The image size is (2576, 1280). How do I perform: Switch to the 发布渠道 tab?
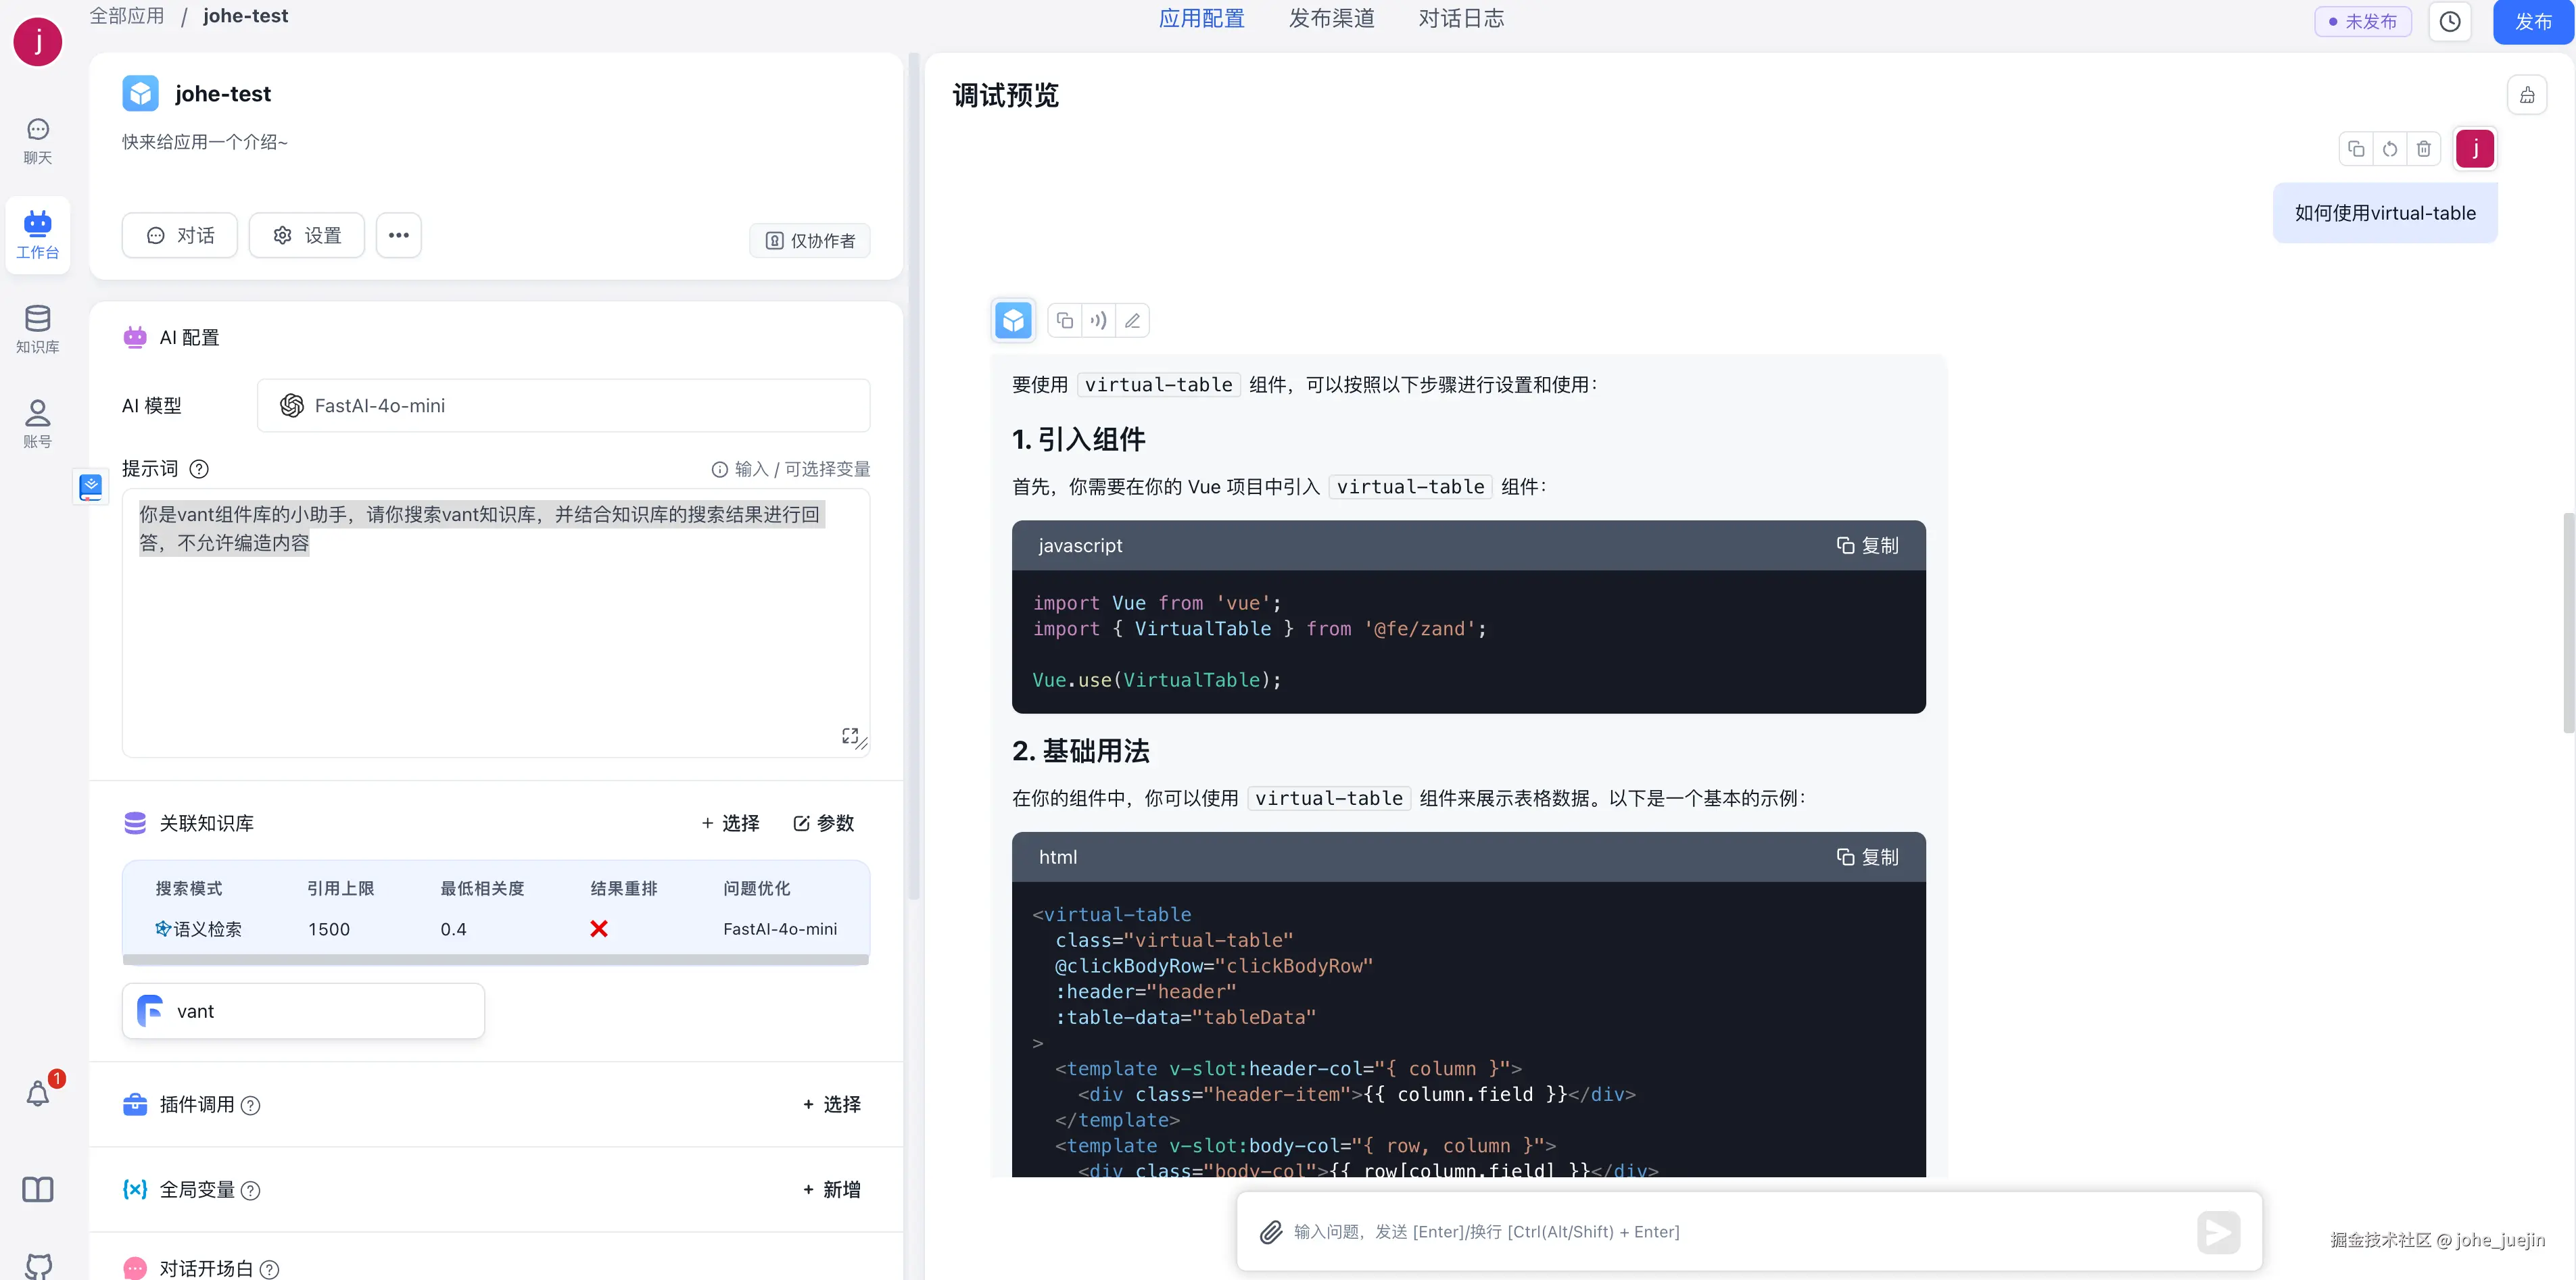(x=1331, y=19)
